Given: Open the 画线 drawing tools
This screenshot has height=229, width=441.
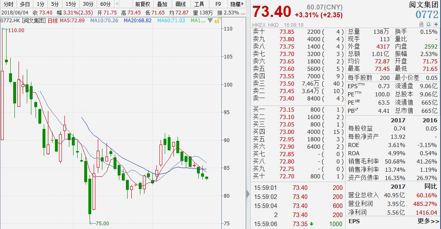Looking at the screenshot, I should point(181,4).
